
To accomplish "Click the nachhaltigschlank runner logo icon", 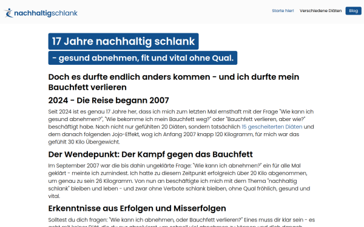I will point(8,13).
